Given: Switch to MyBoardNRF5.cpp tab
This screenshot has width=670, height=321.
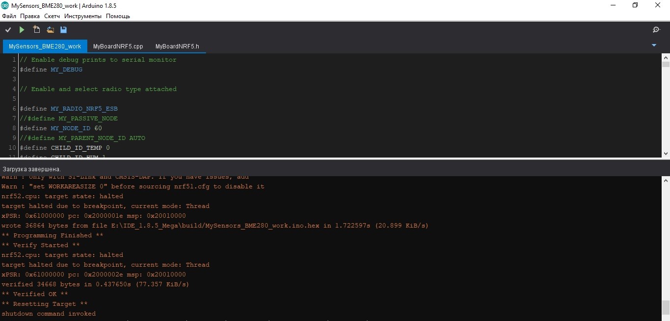Looking at the screenshot, I should pos(118,46).
